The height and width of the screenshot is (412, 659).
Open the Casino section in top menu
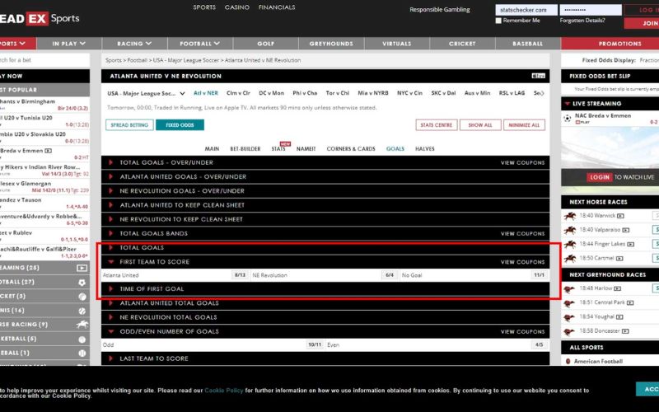(237, 7)
